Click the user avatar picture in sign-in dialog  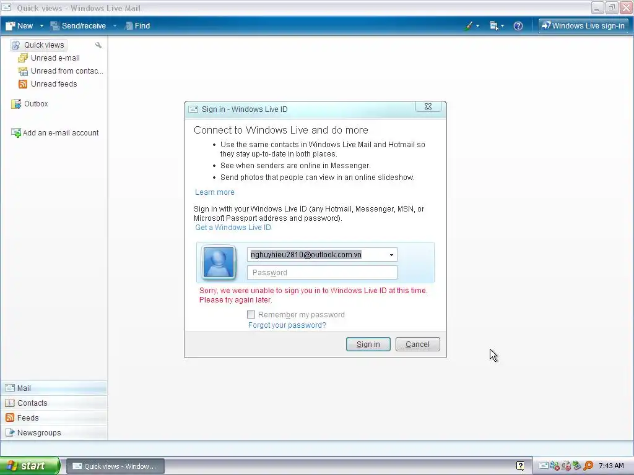pyautogui.click(x=219, y=262)
